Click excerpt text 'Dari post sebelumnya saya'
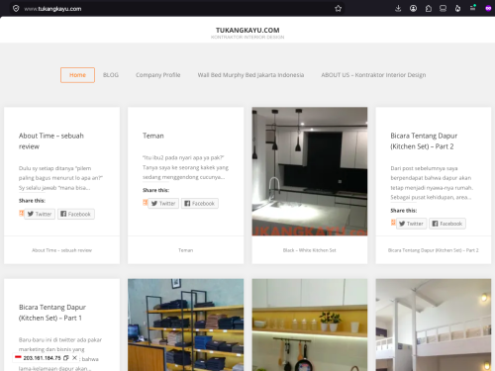 coord(424,168)
